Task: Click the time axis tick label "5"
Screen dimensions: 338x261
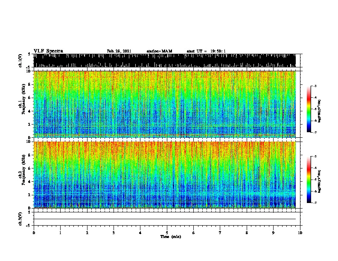Action: coord(167,233)
